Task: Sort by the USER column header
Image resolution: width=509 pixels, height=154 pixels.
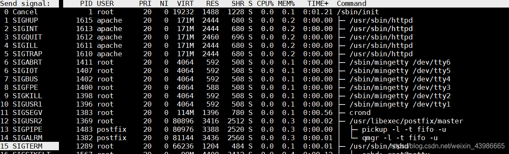Action: pyautogui.click(x=105, y=4)
